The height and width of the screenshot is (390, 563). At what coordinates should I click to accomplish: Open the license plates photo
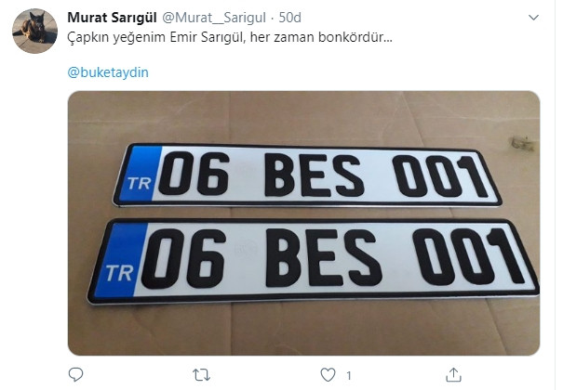click(303, 223)
